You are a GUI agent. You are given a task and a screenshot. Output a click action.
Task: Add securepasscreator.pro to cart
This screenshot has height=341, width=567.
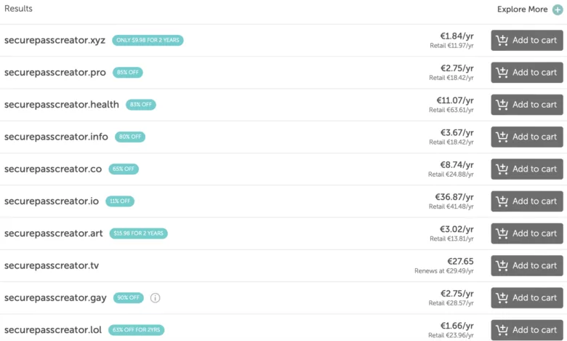click(527, 73)
